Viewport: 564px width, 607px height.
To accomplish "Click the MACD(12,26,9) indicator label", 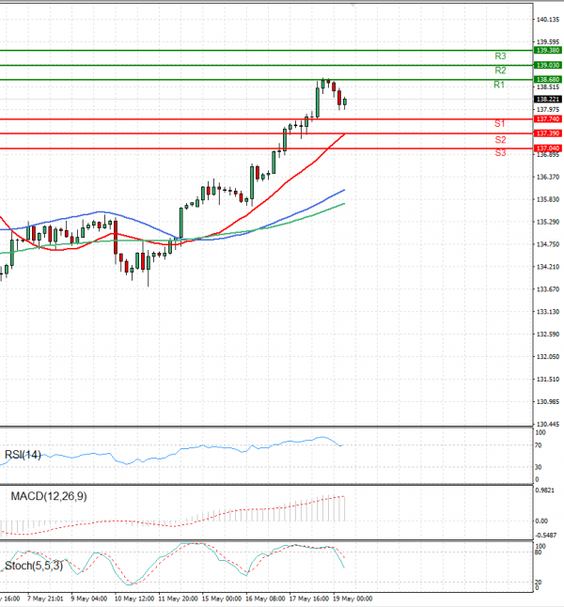I will tap(49, 496).
